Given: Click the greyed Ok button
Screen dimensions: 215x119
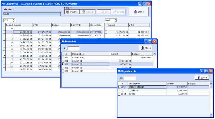Looking at the screenshot, I should tap(104, 12).
